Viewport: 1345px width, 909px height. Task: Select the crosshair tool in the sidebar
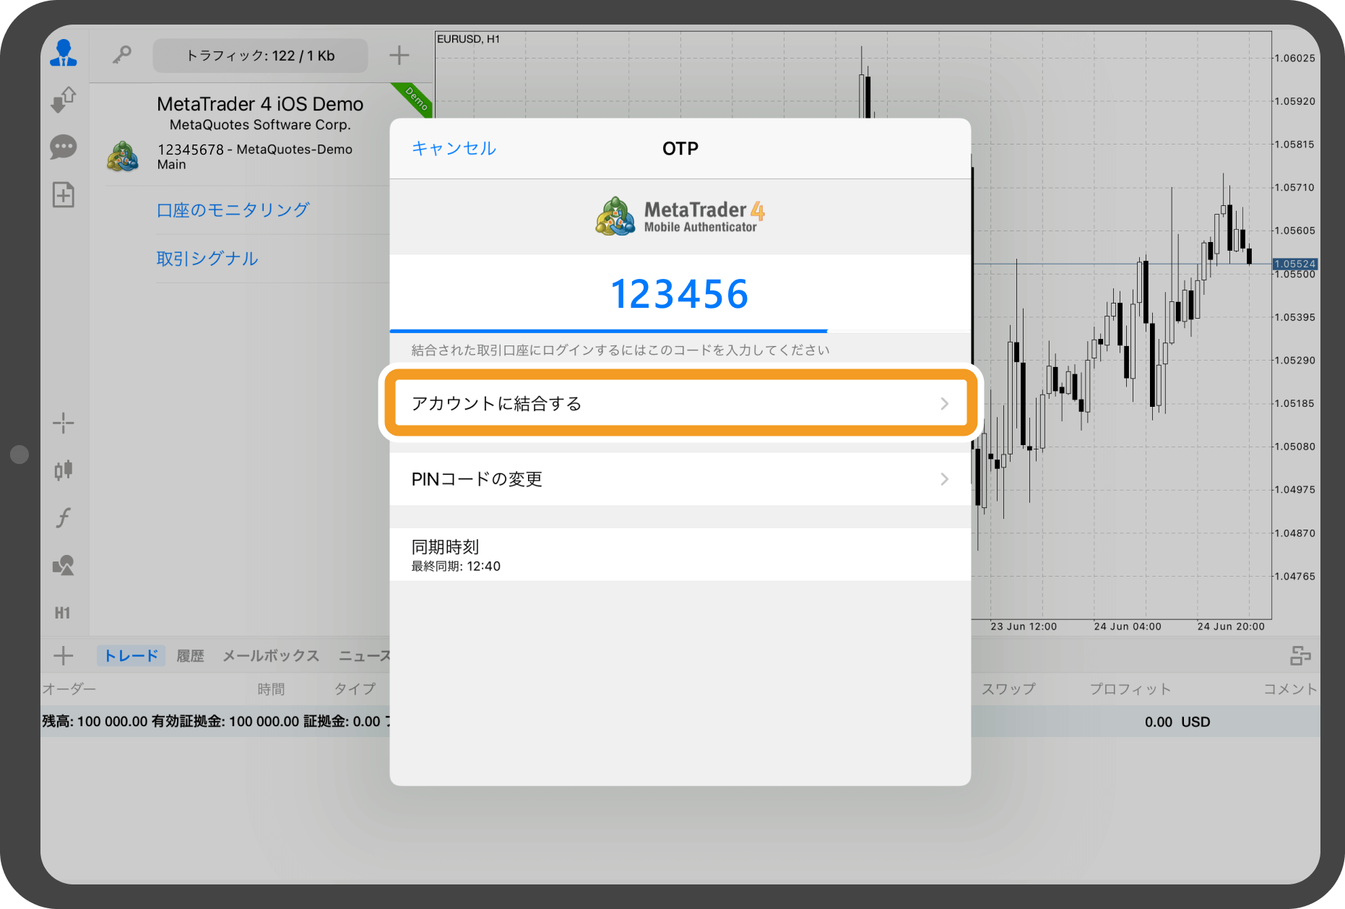click(64, 423)
